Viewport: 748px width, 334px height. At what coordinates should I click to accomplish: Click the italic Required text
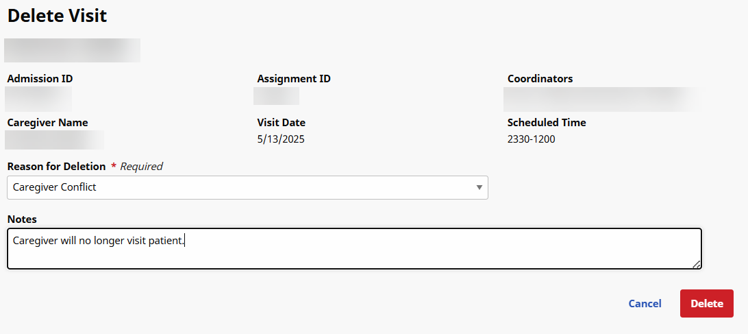[141, 166]
